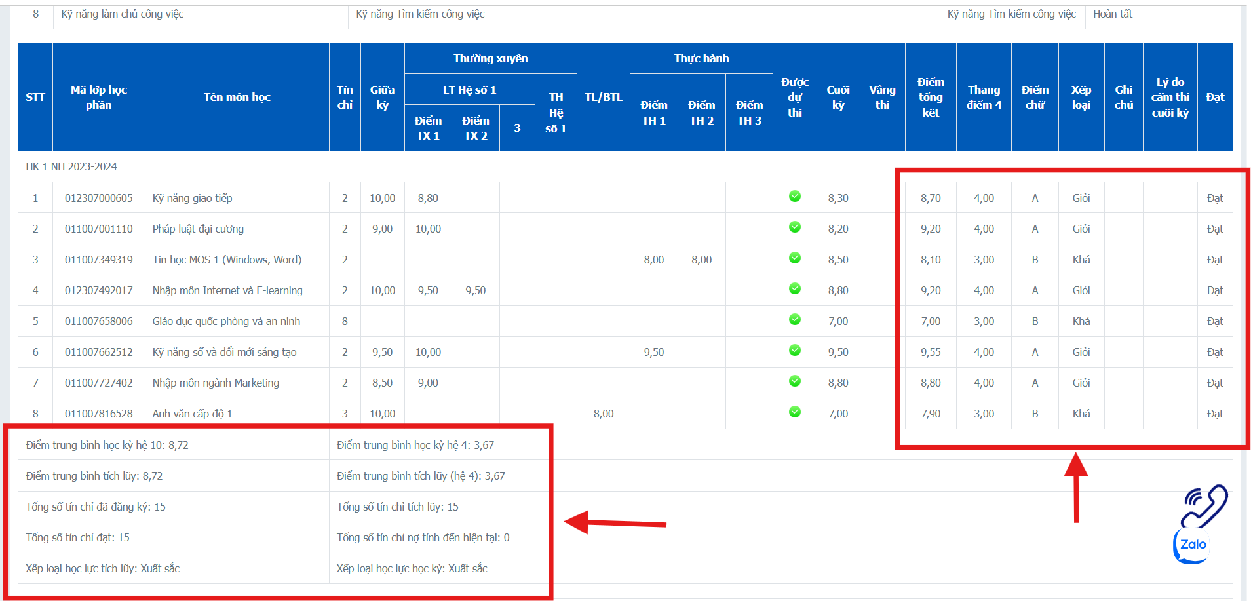Click Xếp loại học lực tích lũy summary

click(x=103, y=568)
